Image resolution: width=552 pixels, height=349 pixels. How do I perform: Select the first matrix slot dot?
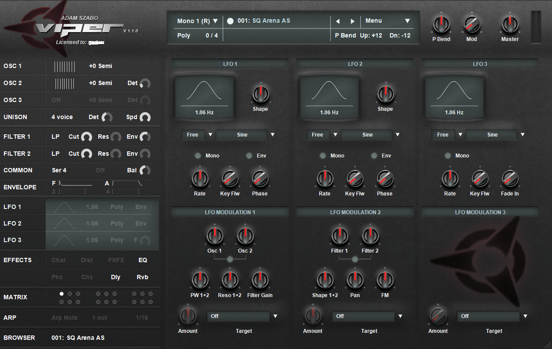[x=62, y=294]
